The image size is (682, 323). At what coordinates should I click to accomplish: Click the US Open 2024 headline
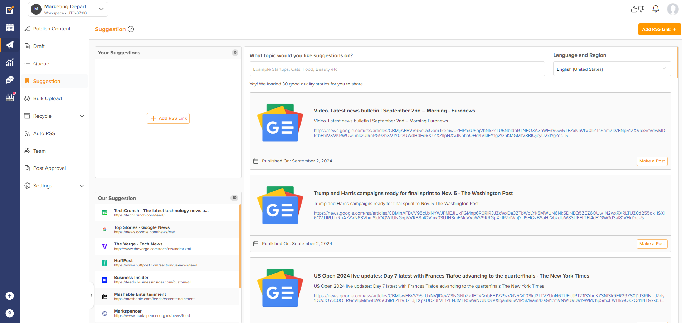[x=451, y=276]
